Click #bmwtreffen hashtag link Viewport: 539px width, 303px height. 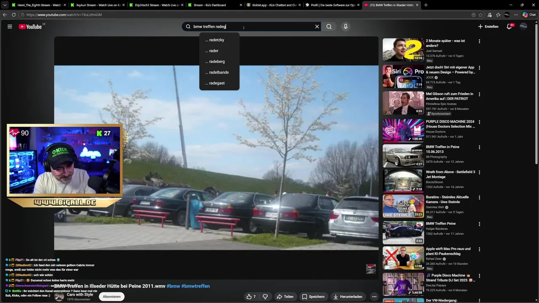(195, 286)
